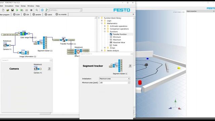Click the green axis of the orientation gizmo
The width and height of the screenshot is (215, 121).
point(175,101)
